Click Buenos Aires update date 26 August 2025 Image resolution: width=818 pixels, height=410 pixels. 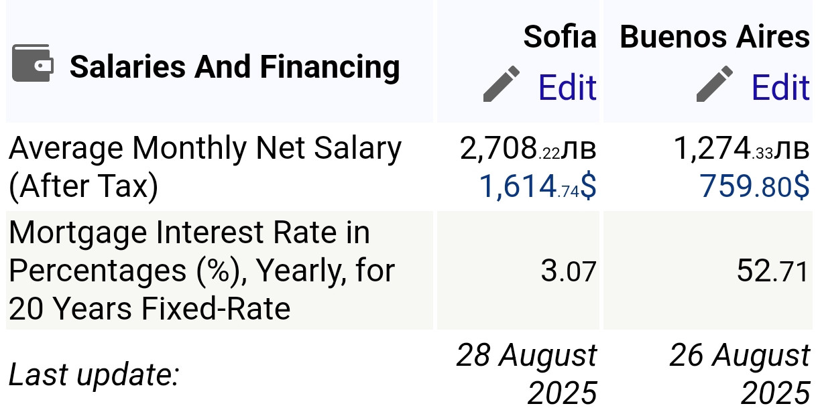740,373
